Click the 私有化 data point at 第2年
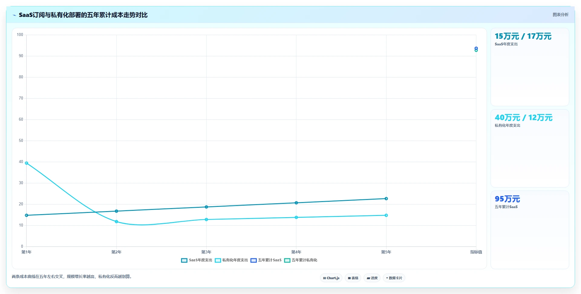Viewport: 581px width, 294px height. [x=116, y=222]
